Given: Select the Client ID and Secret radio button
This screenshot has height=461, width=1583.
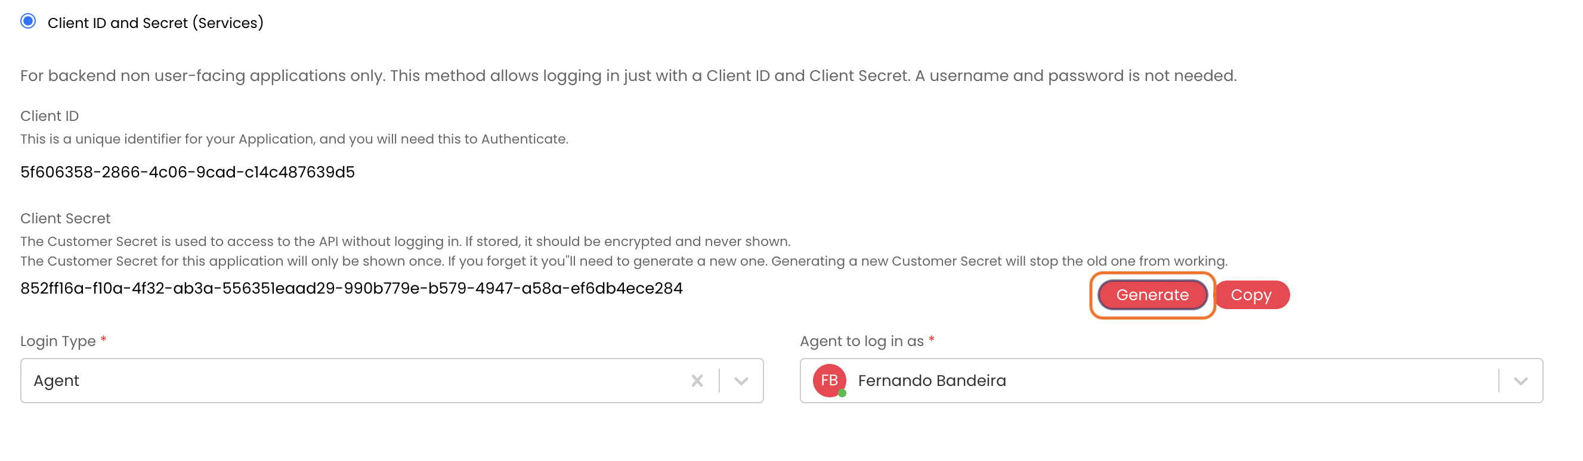Looking at the screenshot, I should [x=28, y=21].
